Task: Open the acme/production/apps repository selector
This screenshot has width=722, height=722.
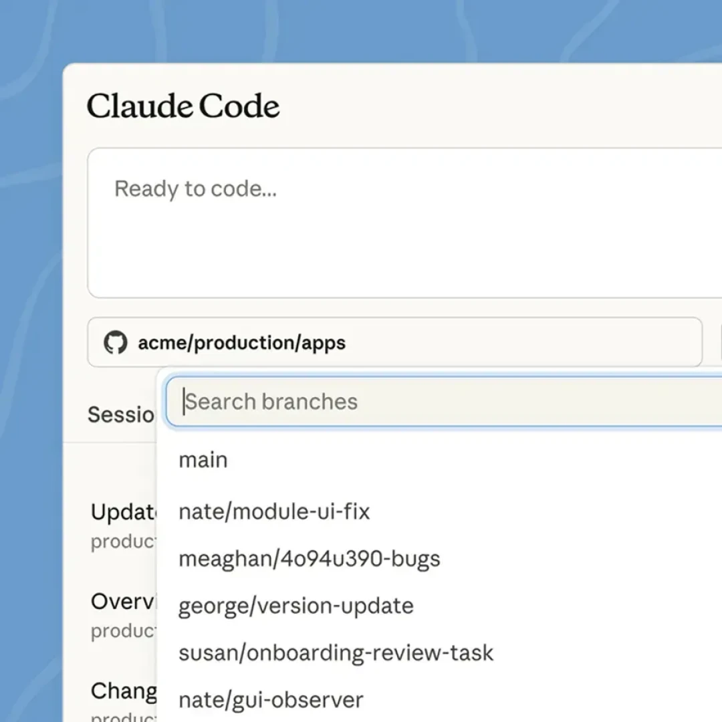Action: tap(394, 342)
